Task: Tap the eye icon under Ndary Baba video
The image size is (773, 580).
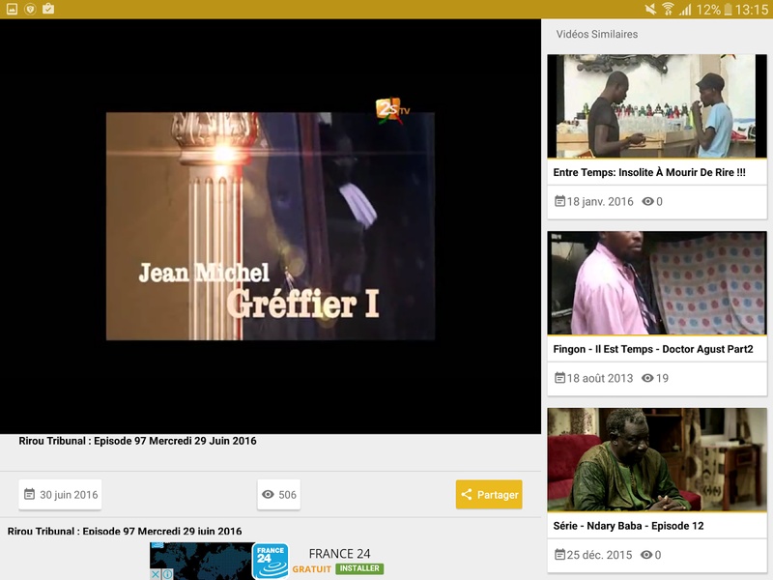Action: point(646,554)
